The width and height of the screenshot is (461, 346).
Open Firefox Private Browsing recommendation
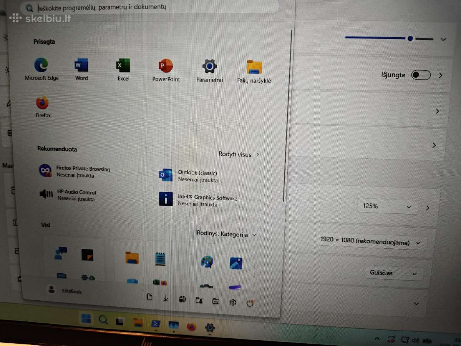75,171
